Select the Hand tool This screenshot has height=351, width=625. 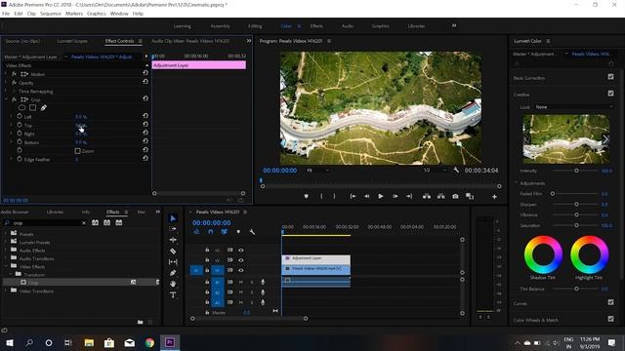[x=173, y=284]
